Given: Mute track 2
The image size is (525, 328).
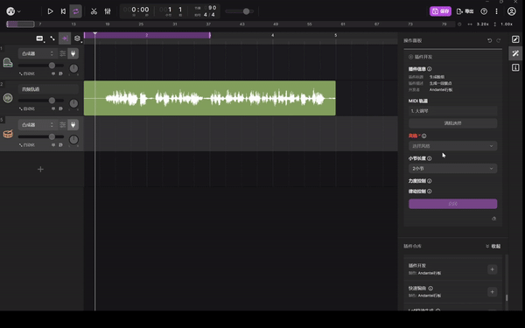Looking at the screenshot, I should [x=53, y=108].
